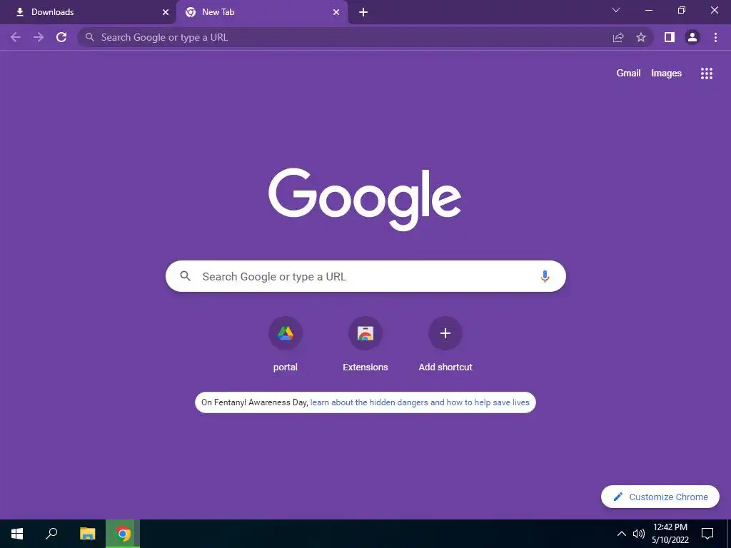Click the Chrome icon on the taskbar

click(x=123, y=534)
